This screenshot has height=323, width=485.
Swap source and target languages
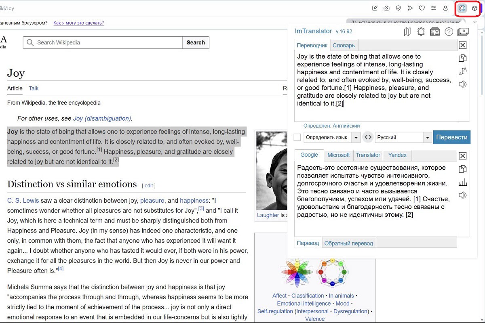pos(367,137)
